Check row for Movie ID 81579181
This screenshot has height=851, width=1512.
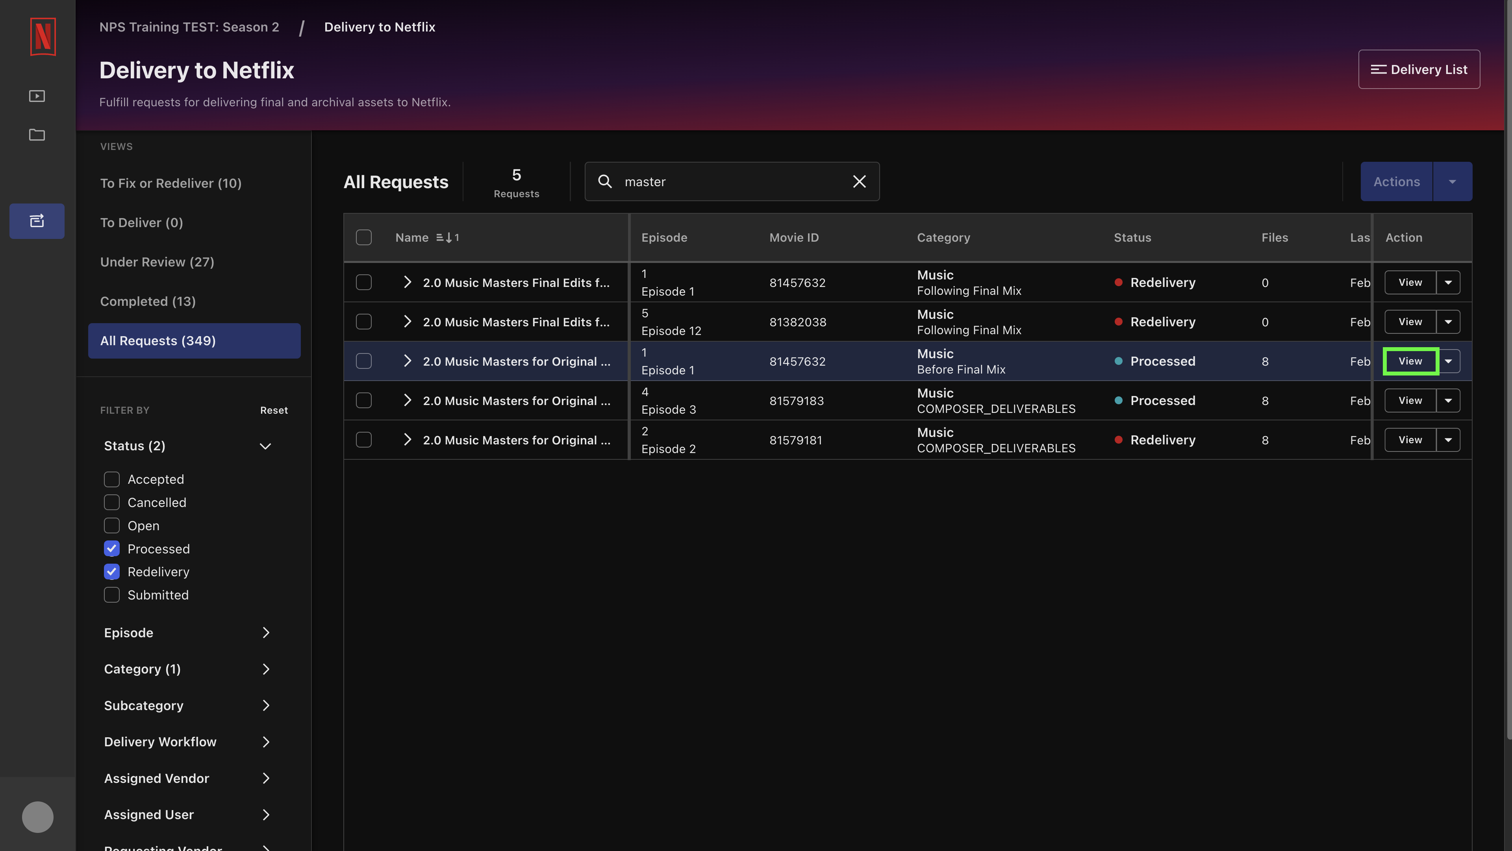pyautogui.click(x=363, y=440)
